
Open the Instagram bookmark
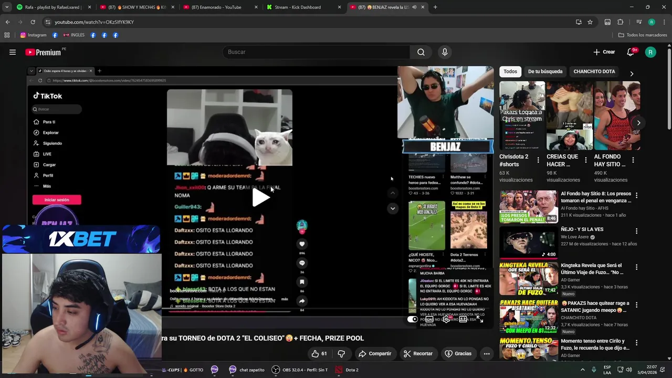tap(33, 35)
